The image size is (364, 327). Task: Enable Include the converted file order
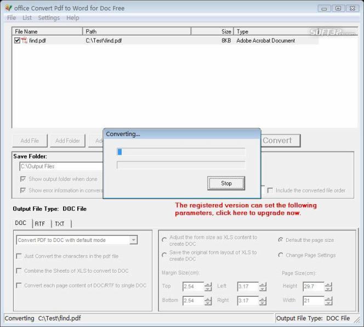tap(270, 190)
